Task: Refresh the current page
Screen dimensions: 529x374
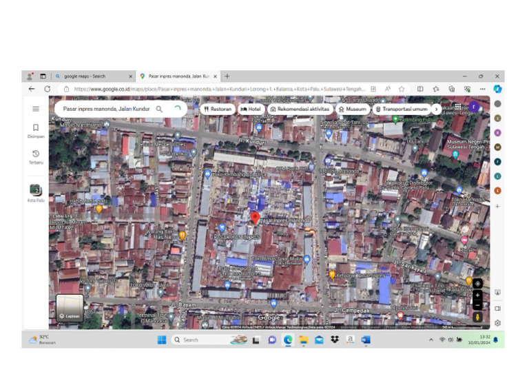Action: (48, 89)
